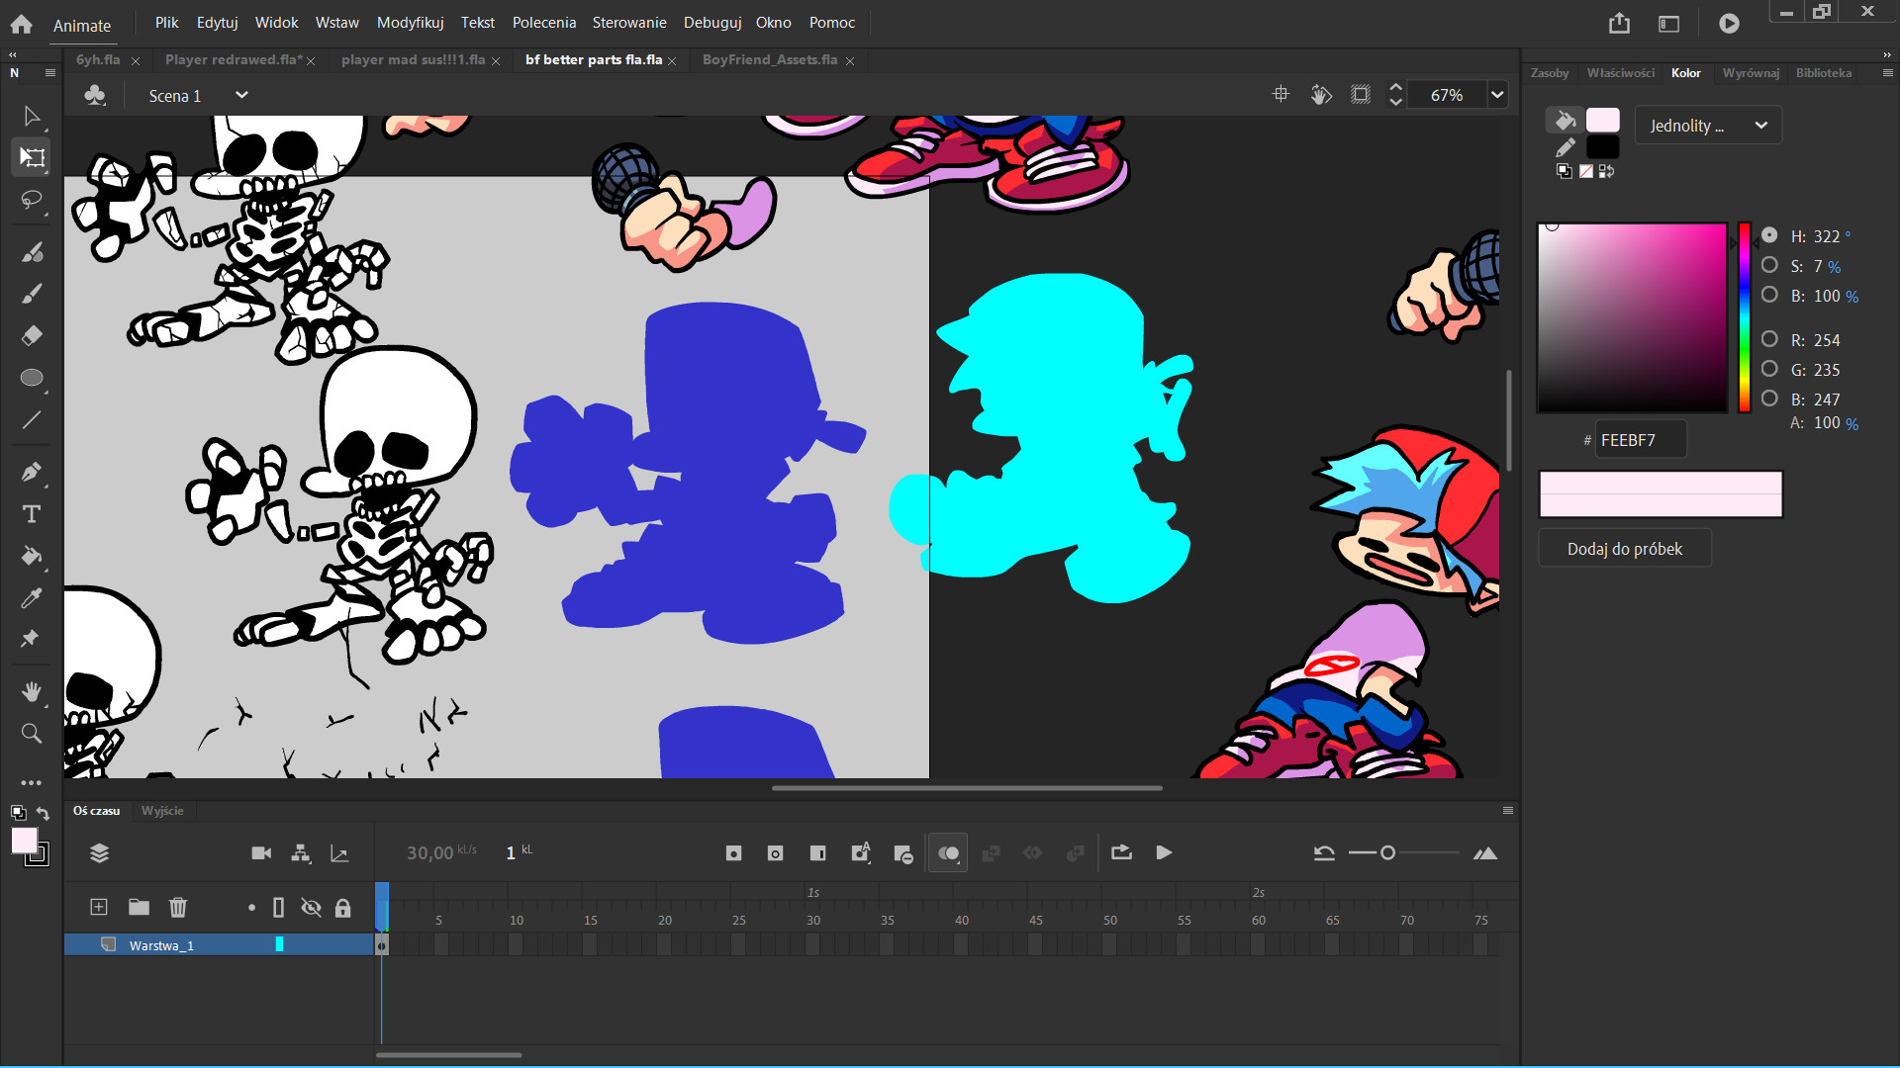
Task: Toggle hide all layers eye icon
Action: [x=311, y=908]
